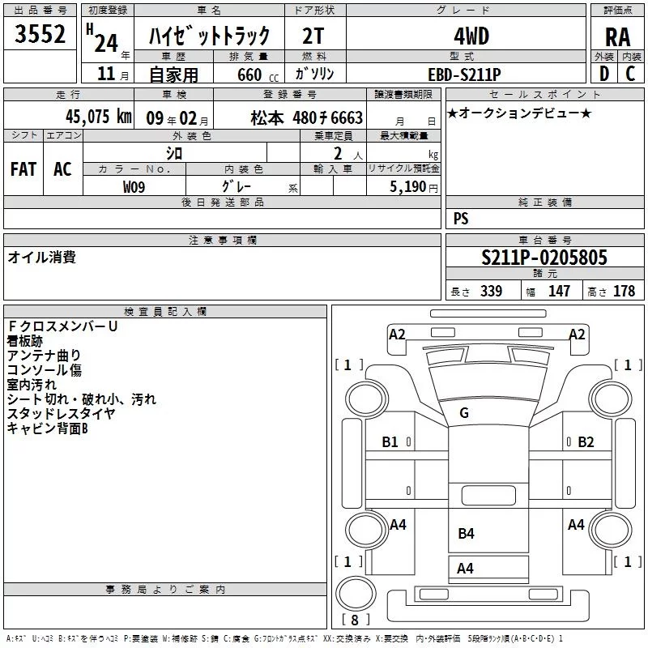Select the inspector note スタッドレスタイヤ
The image size is (648, 648).
point(61,413)
